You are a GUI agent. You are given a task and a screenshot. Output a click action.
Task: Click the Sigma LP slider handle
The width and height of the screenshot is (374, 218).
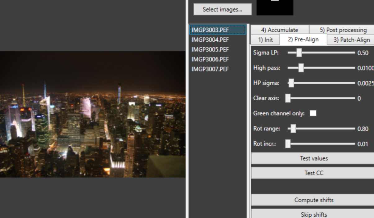[299, 53]
